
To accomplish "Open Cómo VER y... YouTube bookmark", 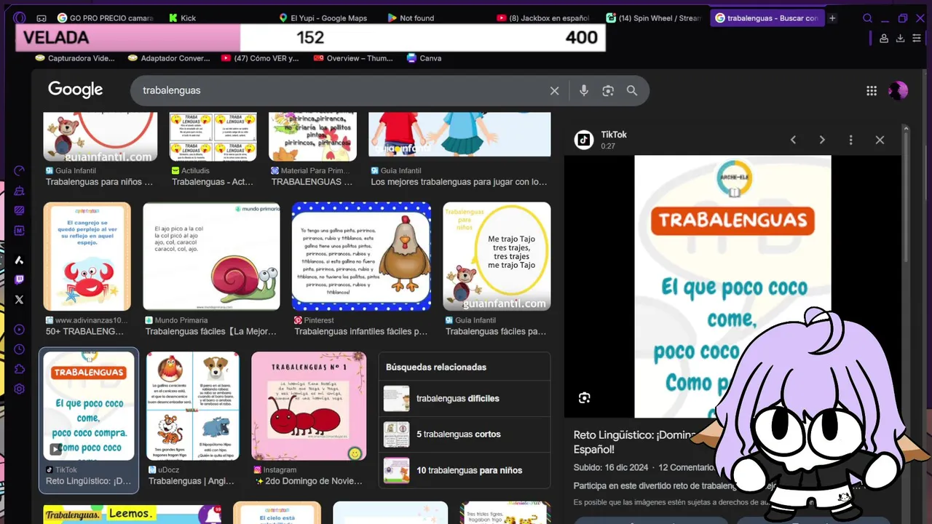I will point(260,58).
